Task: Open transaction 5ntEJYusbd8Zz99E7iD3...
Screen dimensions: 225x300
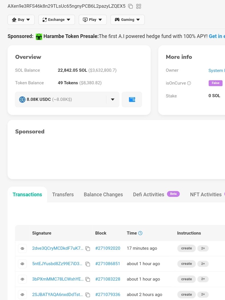Action: (x=57, y=264)
